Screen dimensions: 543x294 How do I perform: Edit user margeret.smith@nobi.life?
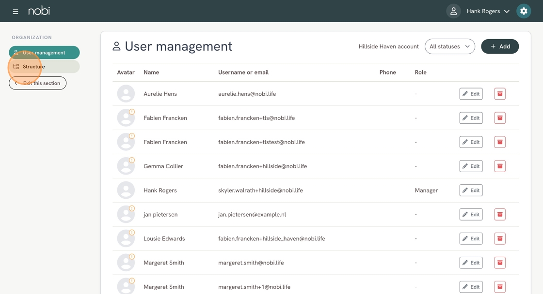[471, 263]
